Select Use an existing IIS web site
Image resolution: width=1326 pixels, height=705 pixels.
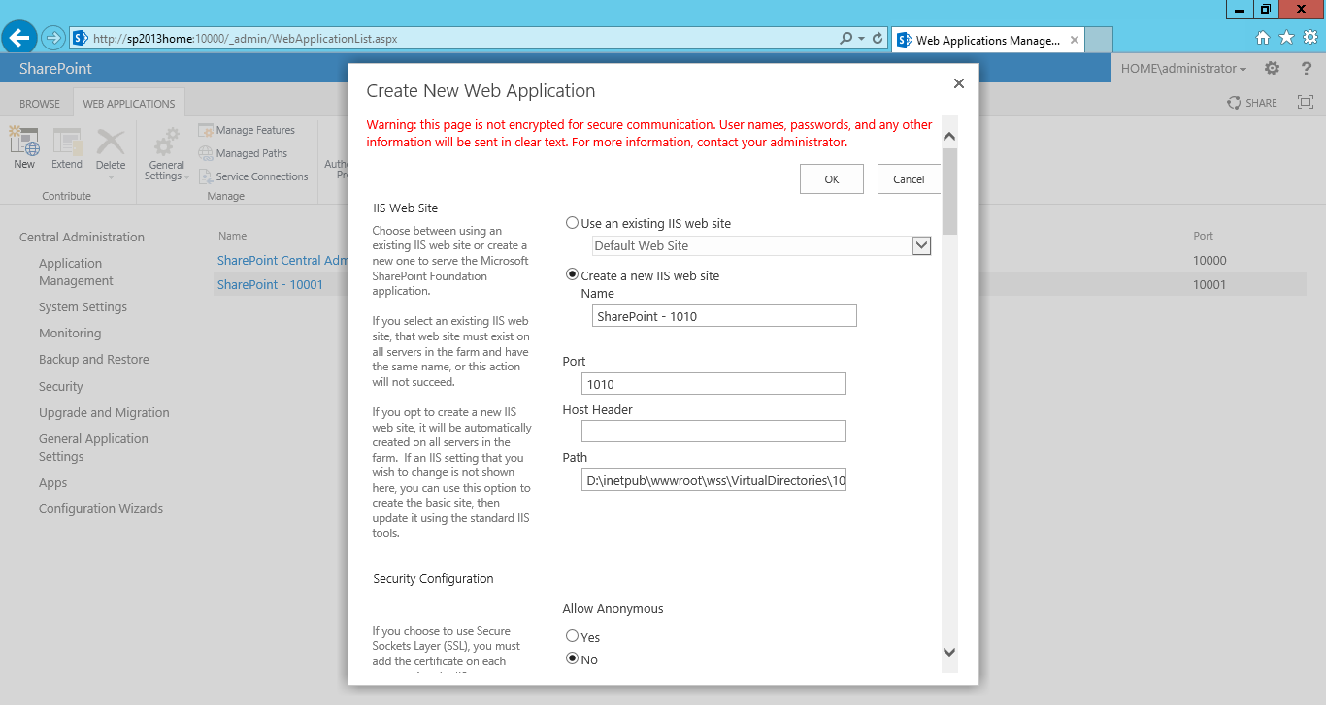click(572, 223)
